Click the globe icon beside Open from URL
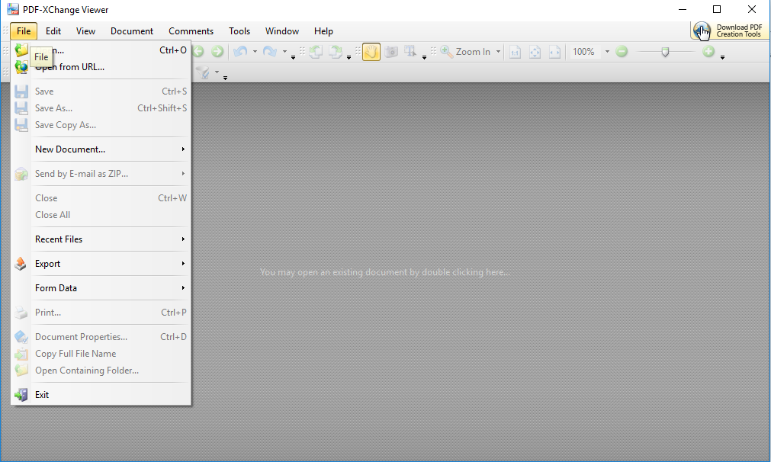This screenshot has width=771, height=462. [x=21, y=67]
